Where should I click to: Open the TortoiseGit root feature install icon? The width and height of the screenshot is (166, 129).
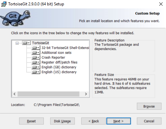point(26,43)
